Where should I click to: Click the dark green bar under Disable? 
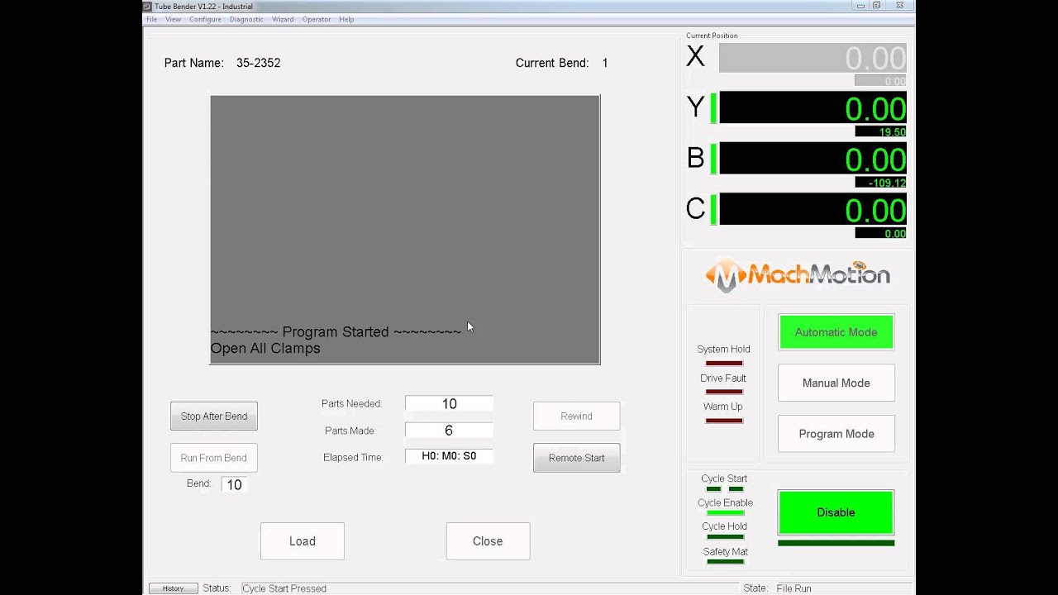point(836,543)
